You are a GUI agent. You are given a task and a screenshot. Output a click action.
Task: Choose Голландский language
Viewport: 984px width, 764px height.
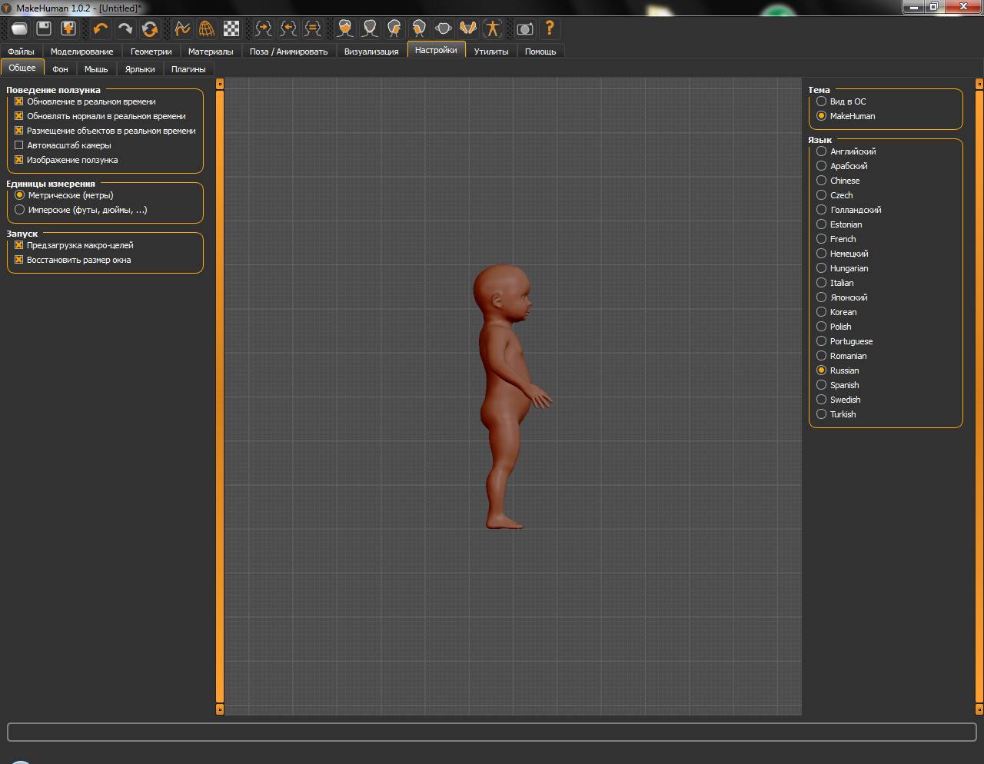coord(821,210)
